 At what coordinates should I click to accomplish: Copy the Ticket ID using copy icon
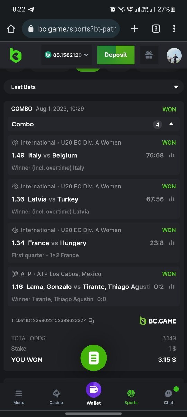coord(91,321)
